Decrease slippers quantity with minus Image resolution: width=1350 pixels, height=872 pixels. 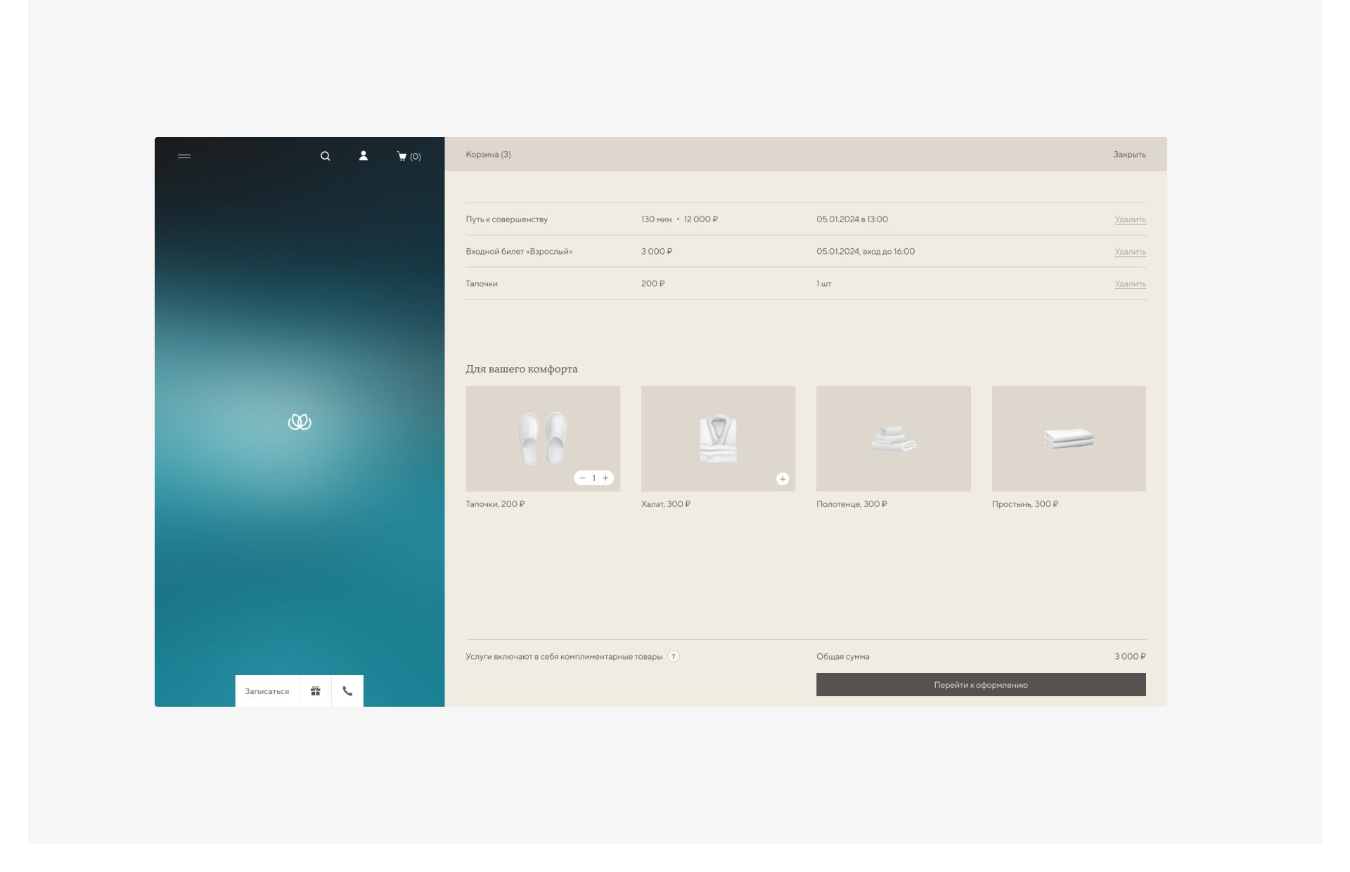(582, 478)
